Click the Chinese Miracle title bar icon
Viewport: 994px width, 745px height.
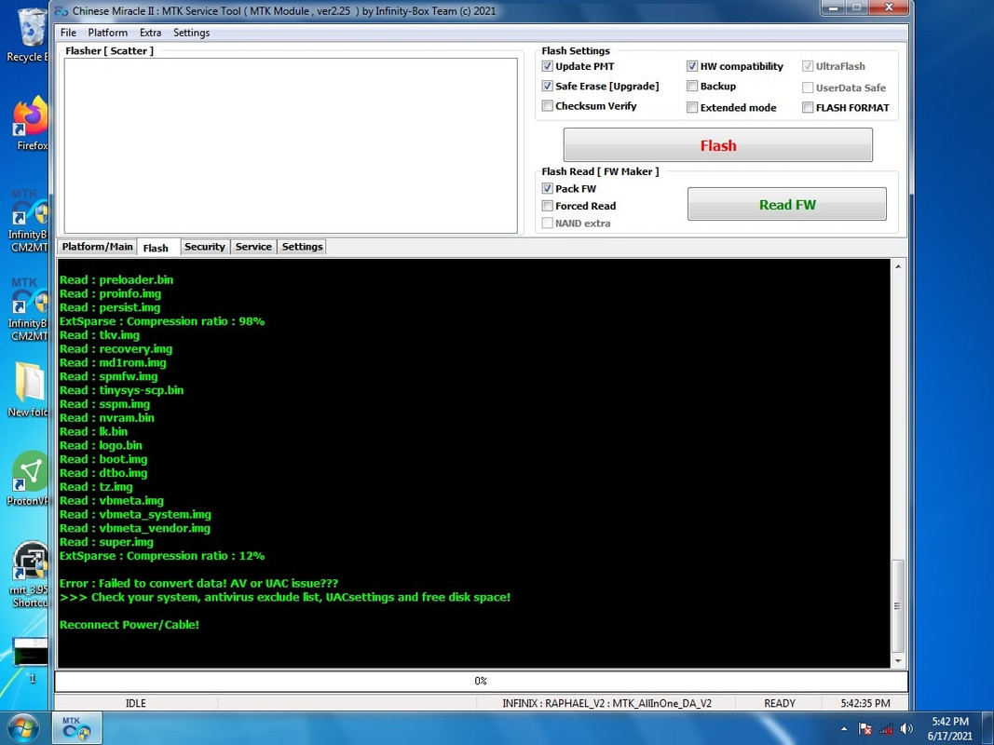click(x=61, y=11)
